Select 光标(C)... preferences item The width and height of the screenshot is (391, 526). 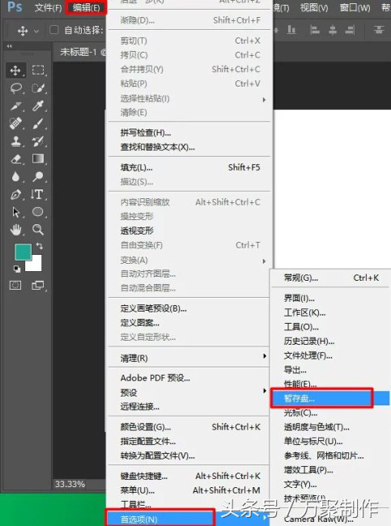coord(330,413)
